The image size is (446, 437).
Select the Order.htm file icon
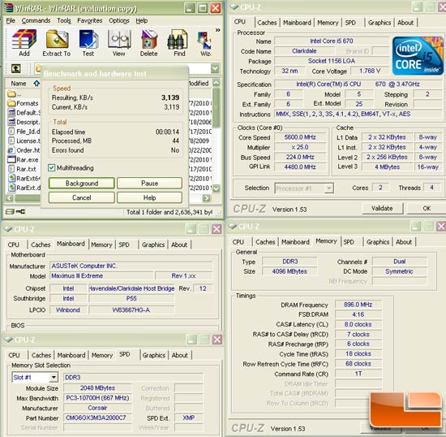click(x=11, y=150)
